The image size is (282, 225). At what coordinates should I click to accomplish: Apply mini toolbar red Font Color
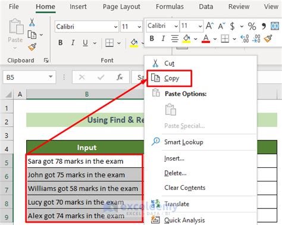pyautogui.click(x=206, y=39)
